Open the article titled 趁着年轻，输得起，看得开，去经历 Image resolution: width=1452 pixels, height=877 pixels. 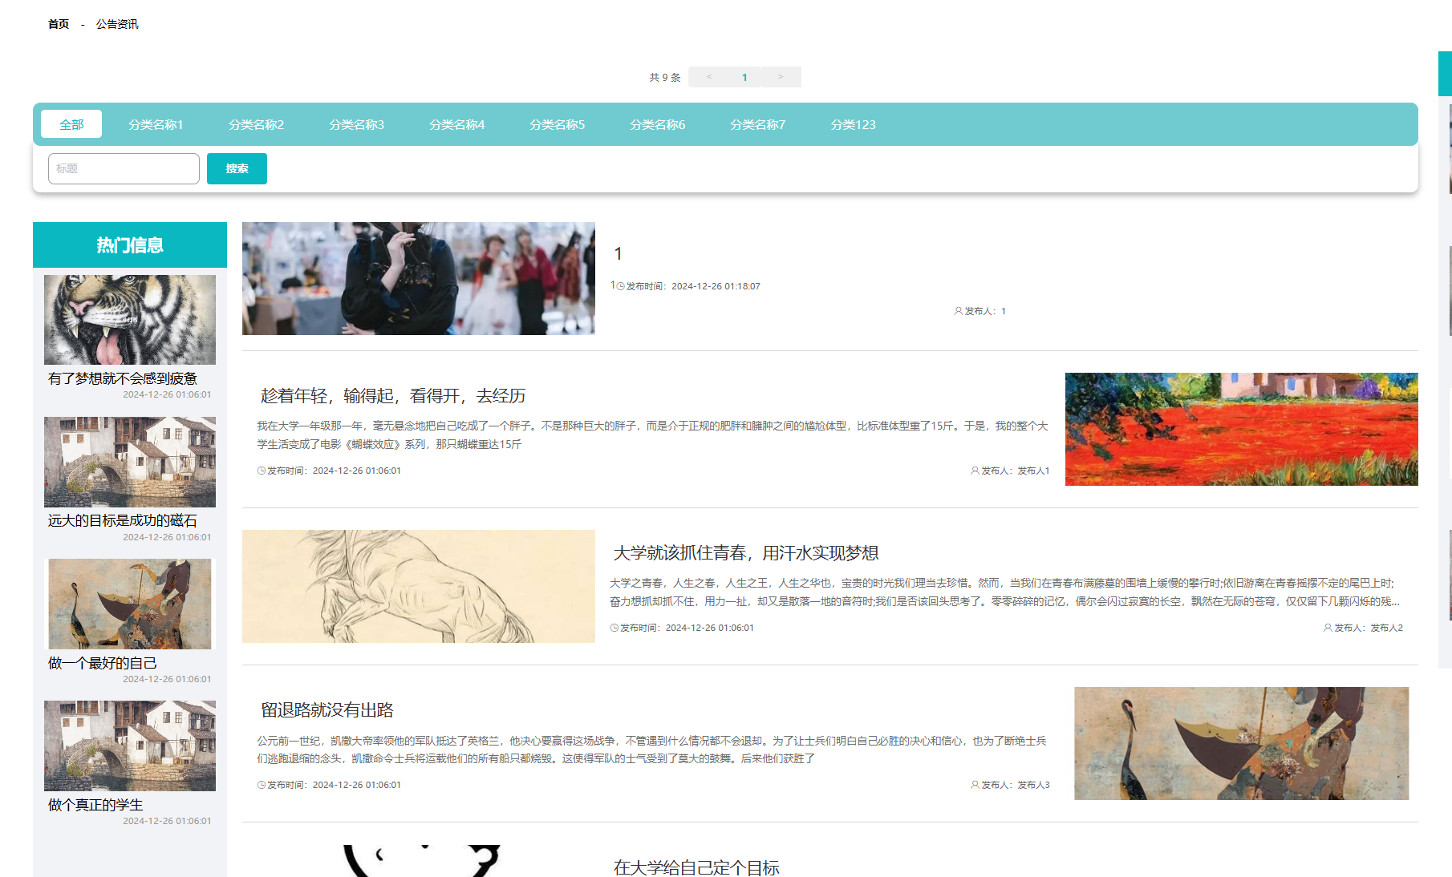coord(393,396)
